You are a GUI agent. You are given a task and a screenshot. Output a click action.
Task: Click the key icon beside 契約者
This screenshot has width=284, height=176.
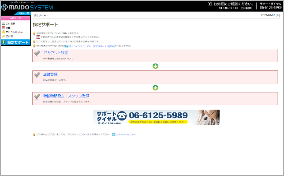[4, 36]
